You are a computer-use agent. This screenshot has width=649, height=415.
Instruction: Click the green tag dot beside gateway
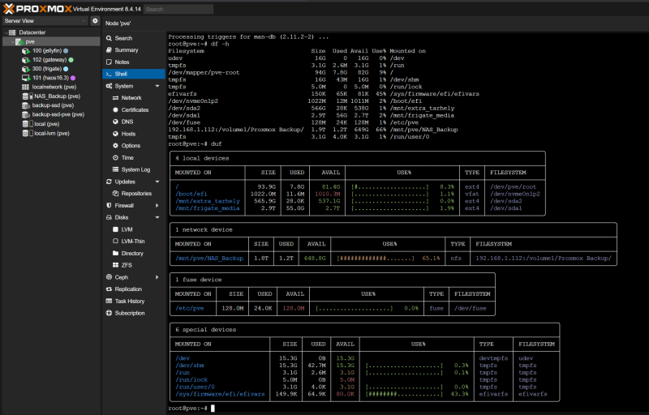coord(71,59)
